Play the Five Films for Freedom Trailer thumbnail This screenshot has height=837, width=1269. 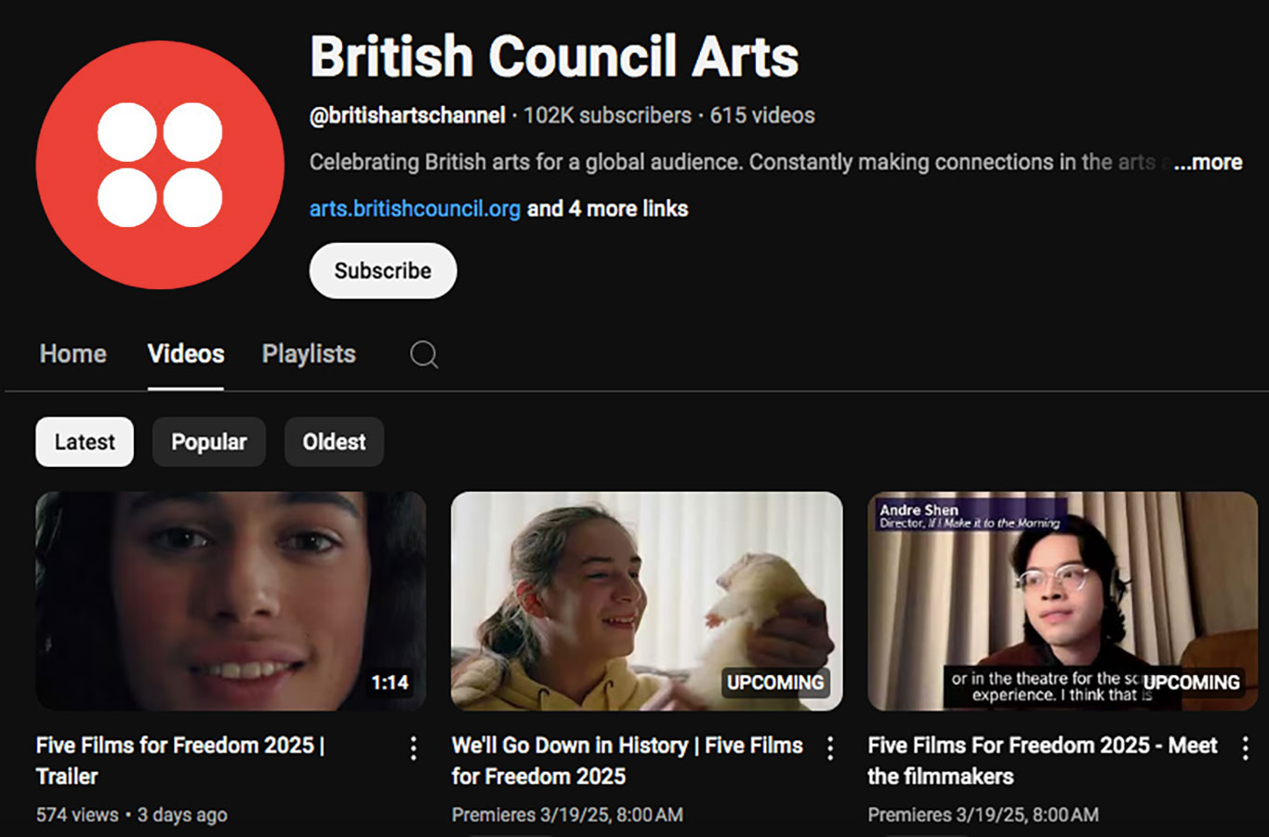(231, 601)
